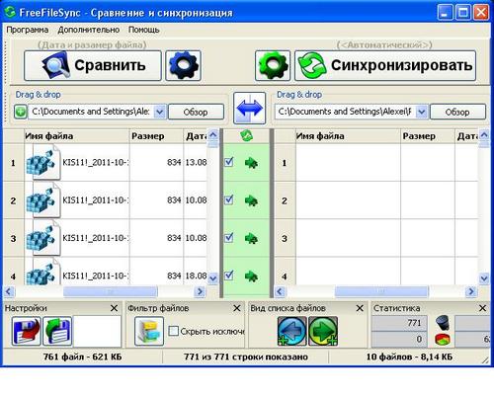Enable the Скрыть исключенные checkbox
Screen dimensions: 494x397
[x=174, y=331]
